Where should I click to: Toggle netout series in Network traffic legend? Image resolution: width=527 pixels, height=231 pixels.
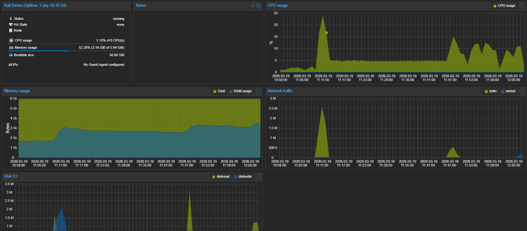[x=508, y=91]
